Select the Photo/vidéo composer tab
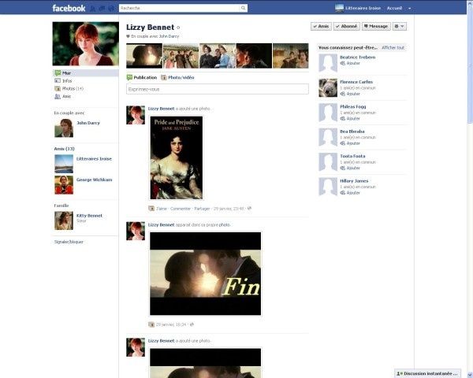This screenshot has height=378, width=473. tap(177, 77)
